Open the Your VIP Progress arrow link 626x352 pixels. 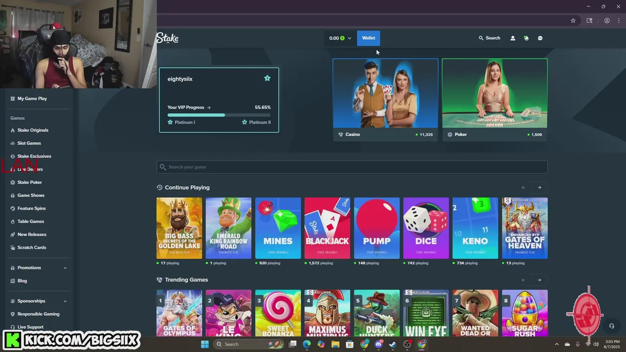point(189,108)
